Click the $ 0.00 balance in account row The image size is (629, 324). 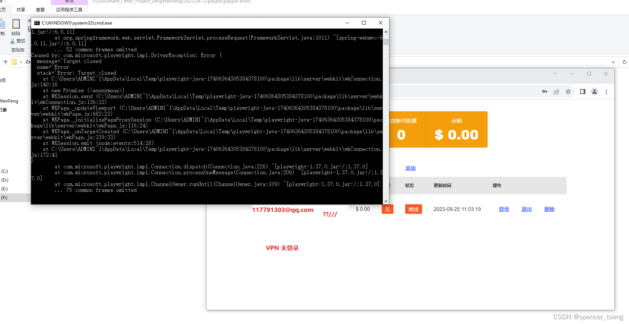click(363, 209)
